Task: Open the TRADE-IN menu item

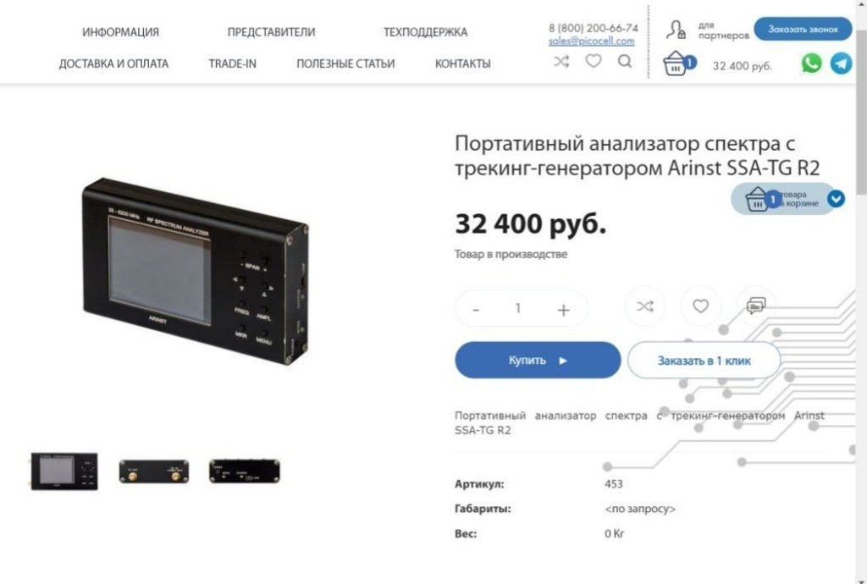Action: pos(232,63)
